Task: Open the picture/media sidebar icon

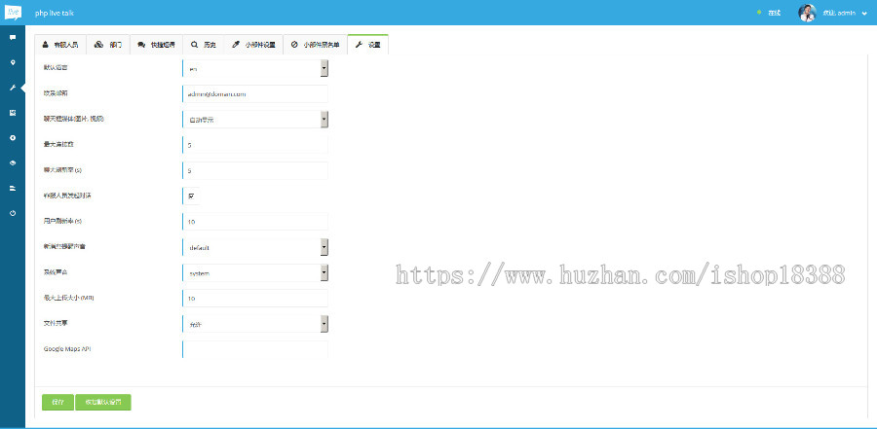Action: click(13, 113)
